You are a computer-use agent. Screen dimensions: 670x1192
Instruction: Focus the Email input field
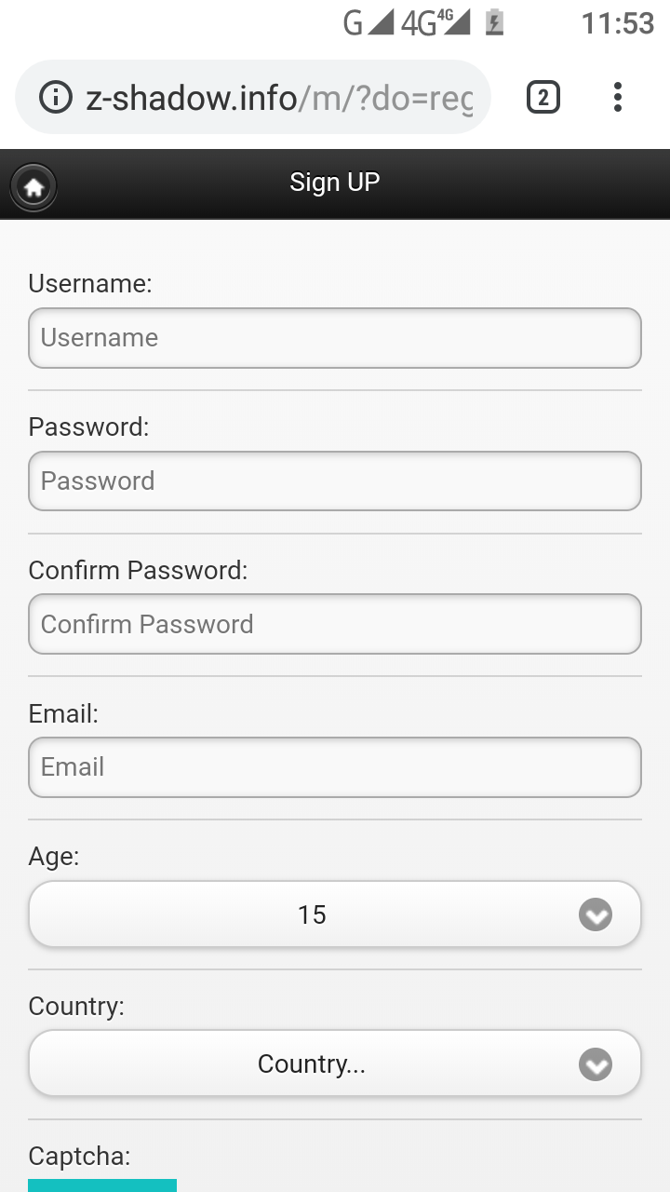point(335,767)
